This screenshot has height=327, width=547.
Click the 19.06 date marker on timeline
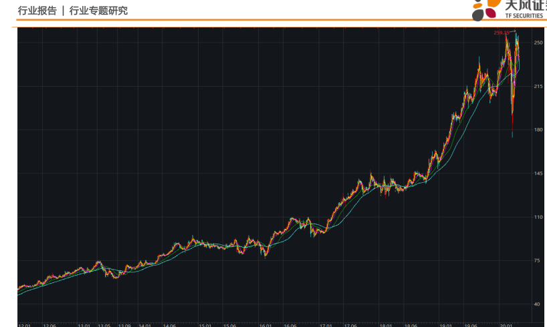coord(470,325)
